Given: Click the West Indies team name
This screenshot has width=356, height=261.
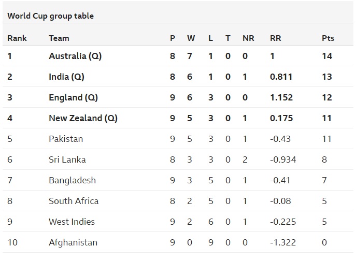Looking at the screenshot, I should coord(72,222).
